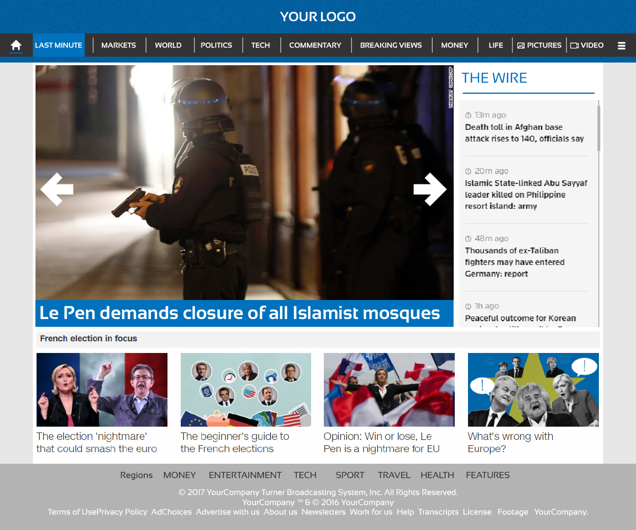Open ex-Taliban fighters in Germany report
Viewport: 636px width, 530px height.
click(515, 262)
